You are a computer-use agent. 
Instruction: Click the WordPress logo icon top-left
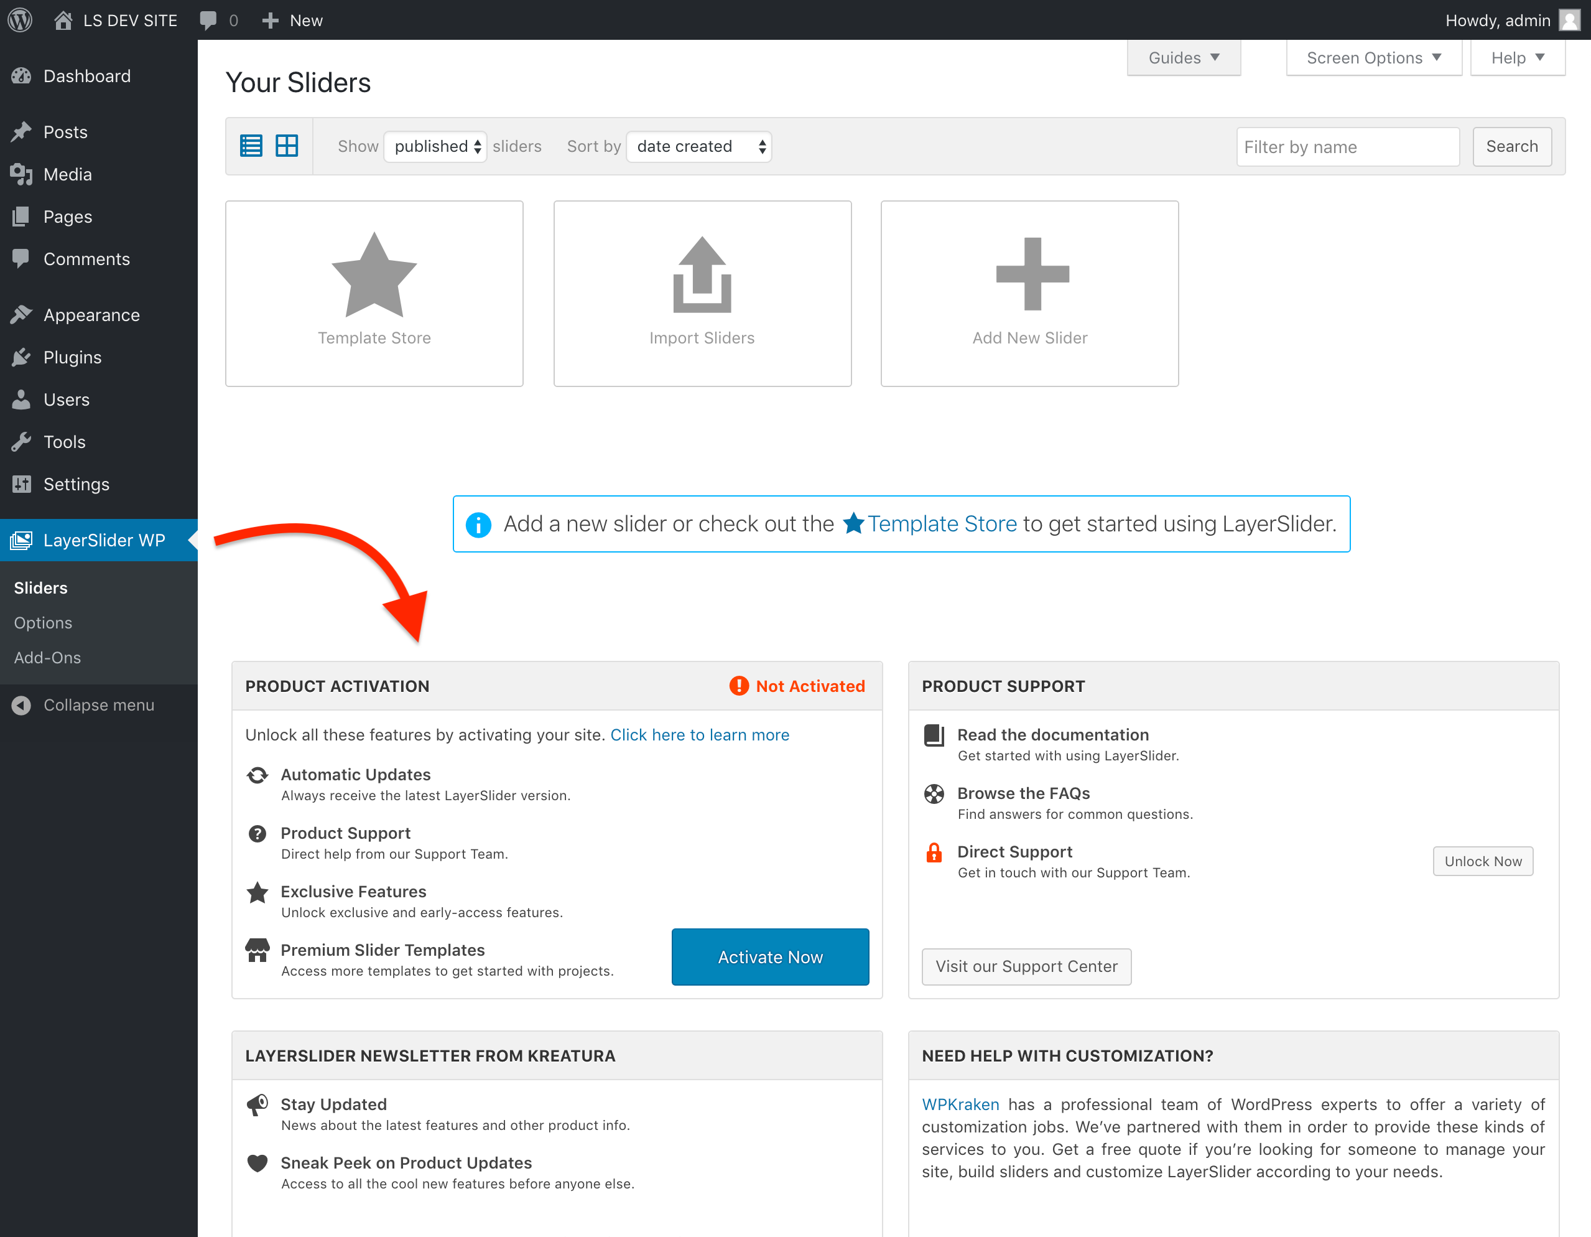23,19
